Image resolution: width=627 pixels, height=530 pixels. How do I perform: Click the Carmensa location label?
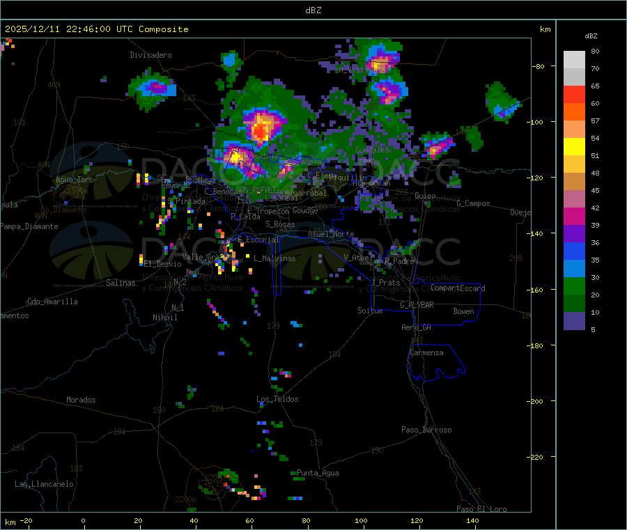426,352
